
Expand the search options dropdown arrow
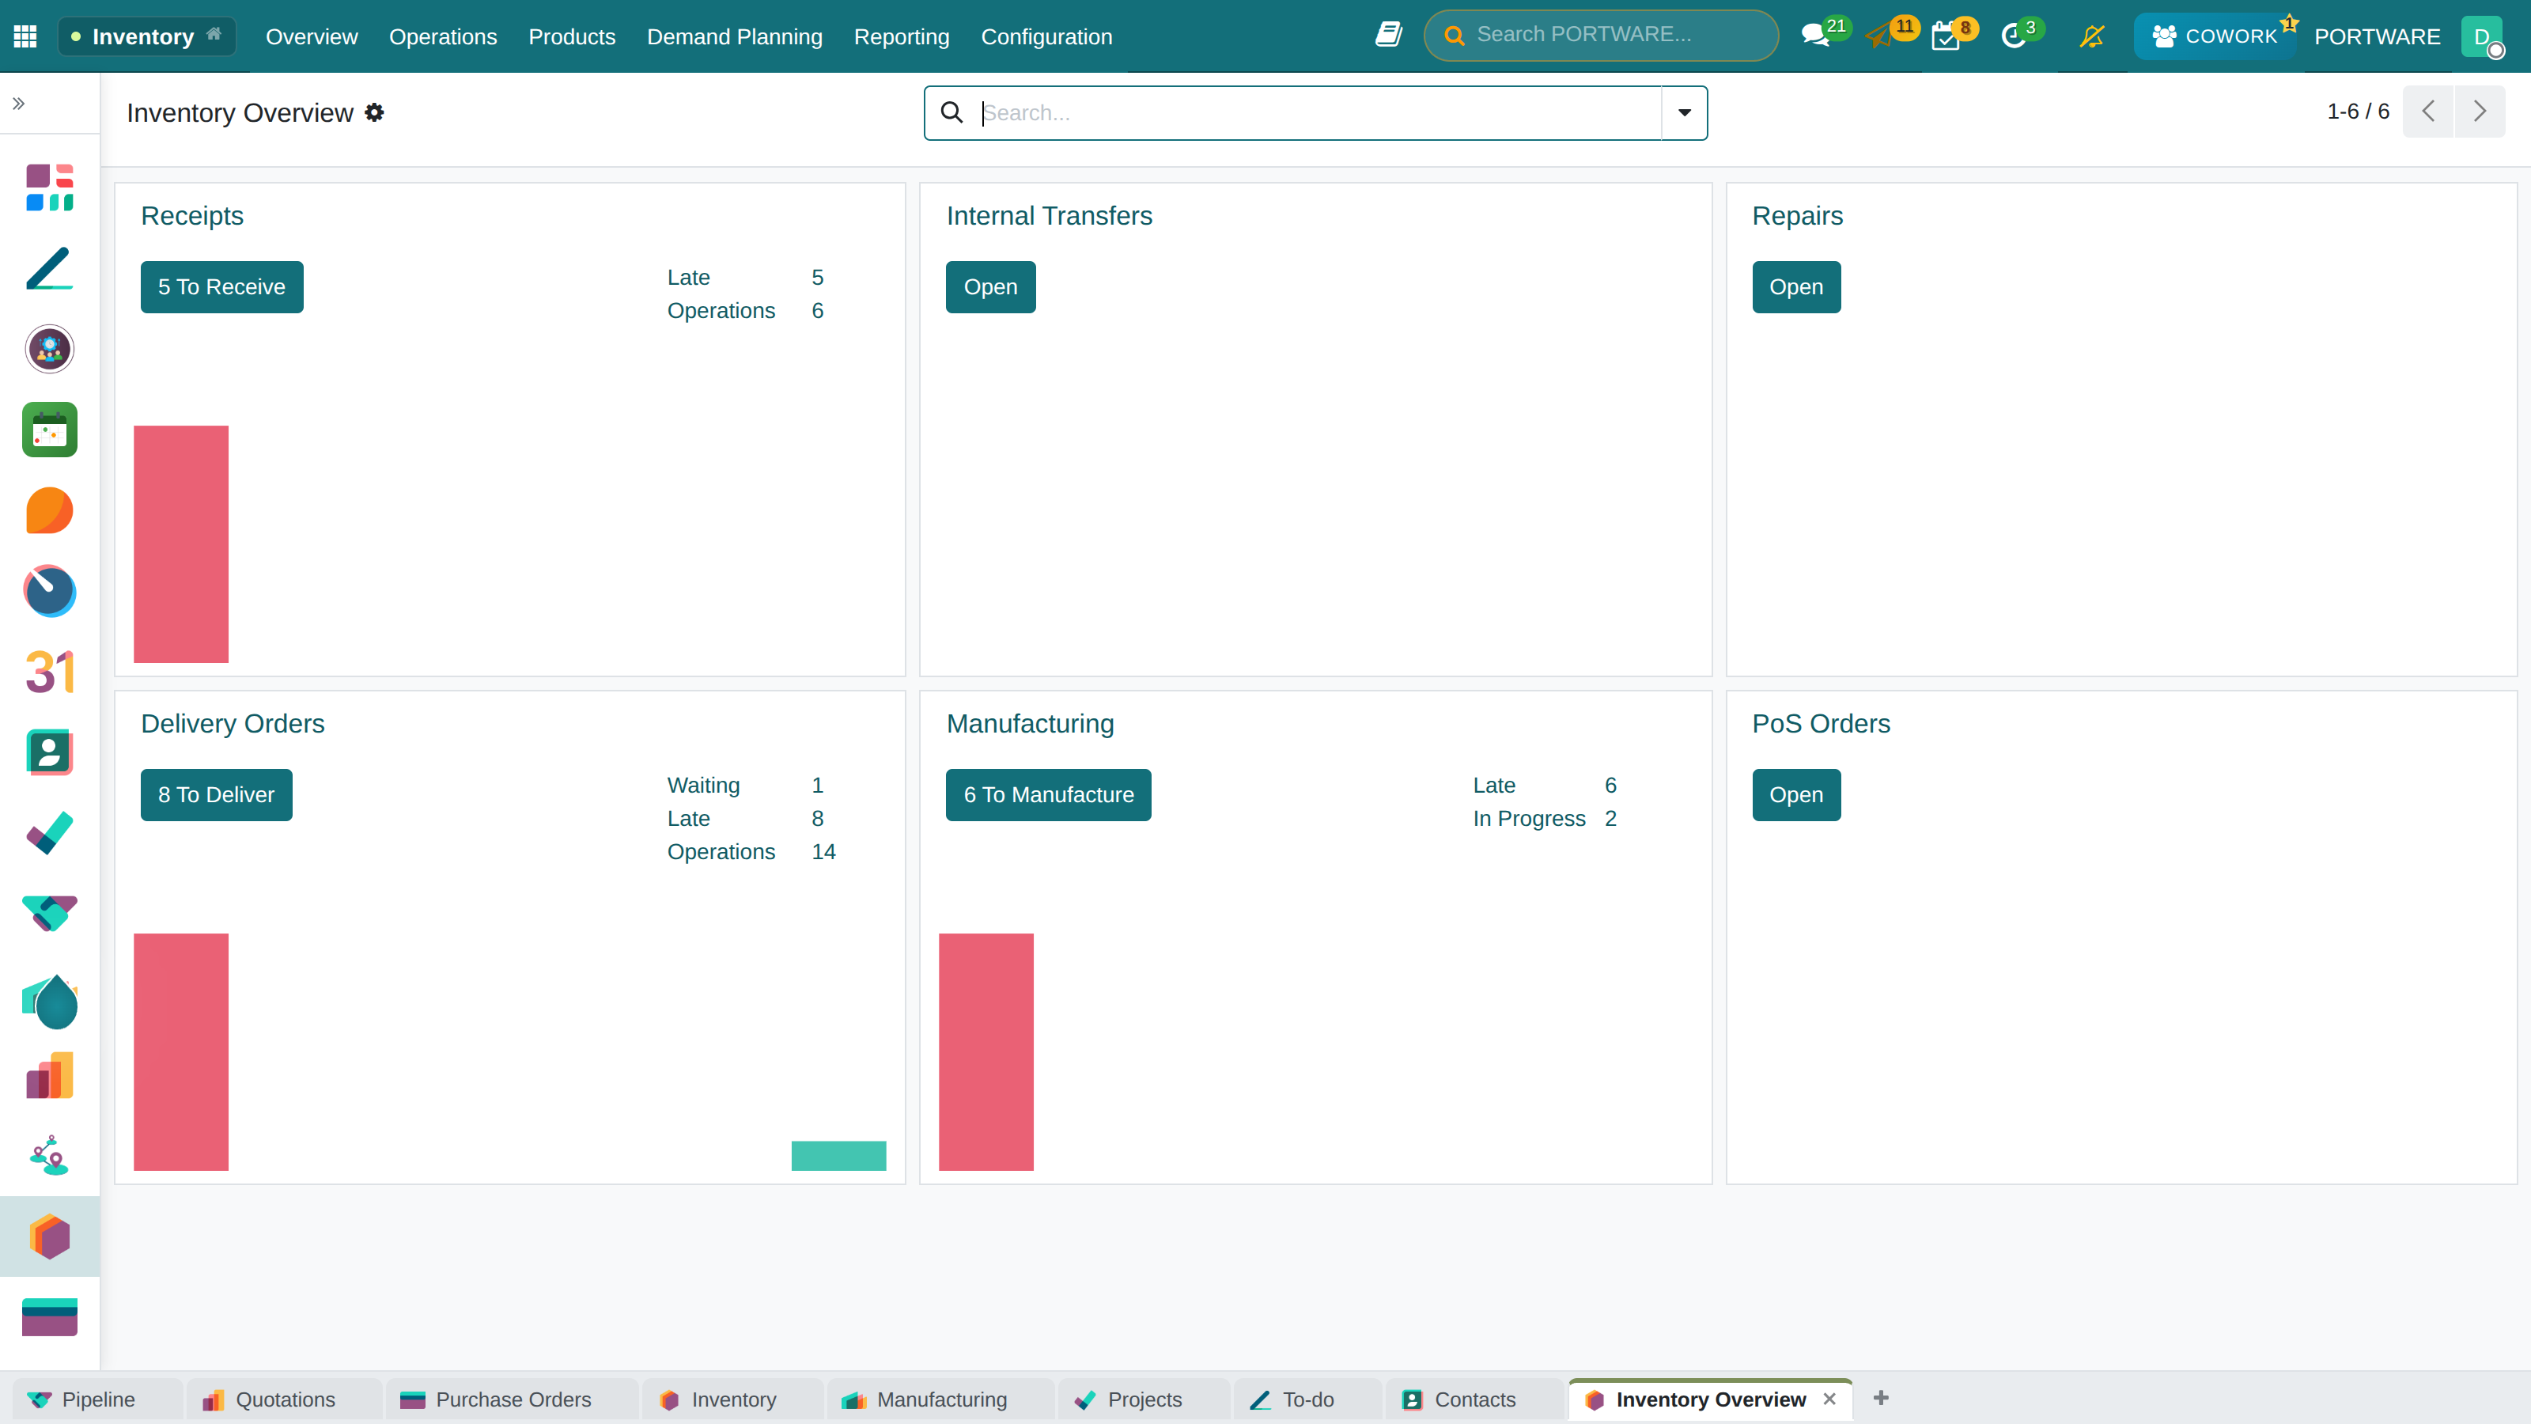coord(1684,113)
